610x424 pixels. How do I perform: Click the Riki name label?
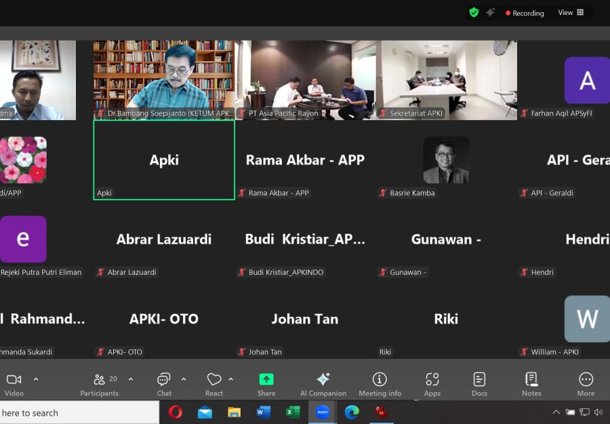click(x=385, y=352)
